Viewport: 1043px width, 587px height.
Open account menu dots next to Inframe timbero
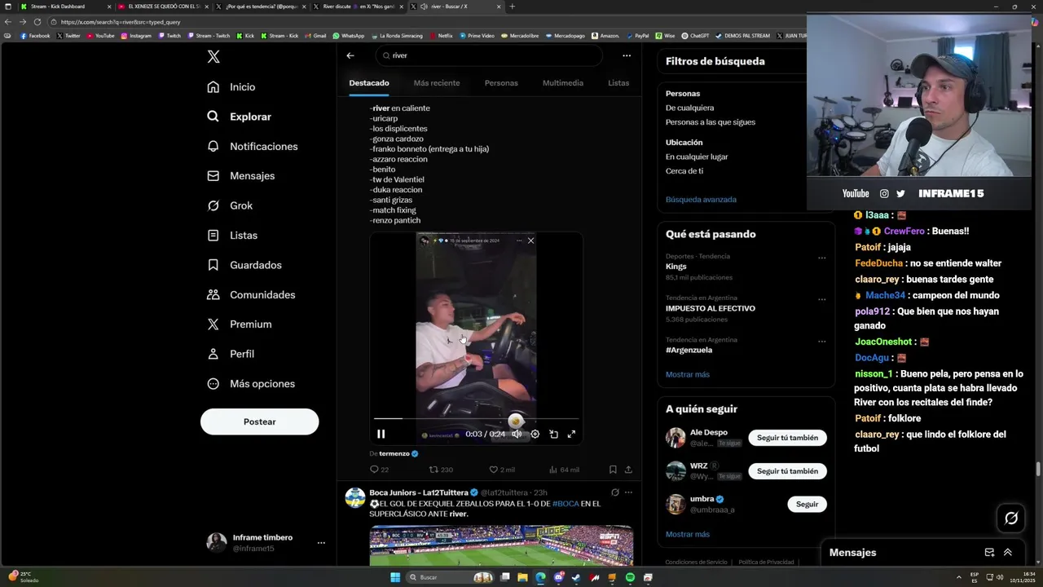click(x=321, y=543)
